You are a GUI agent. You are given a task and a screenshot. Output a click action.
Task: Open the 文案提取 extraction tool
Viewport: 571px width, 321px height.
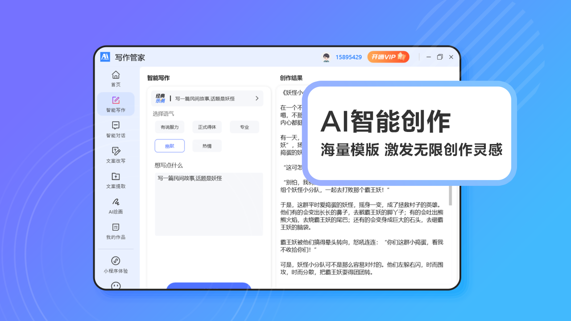click(x=116, y=177)
